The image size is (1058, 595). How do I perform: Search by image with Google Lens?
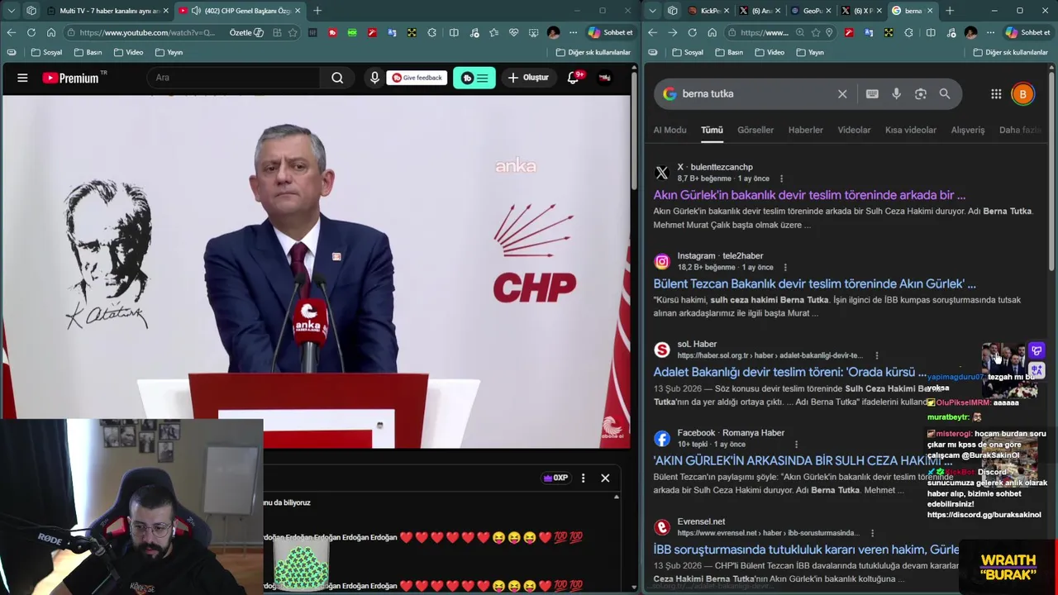pos(920,94)
